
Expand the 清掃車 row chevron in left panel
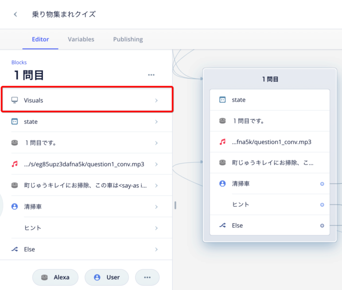coord(156,207)
